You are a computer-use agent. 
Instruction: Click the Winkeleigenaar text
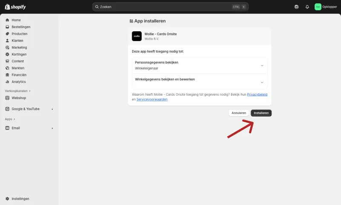coord(146,68)
